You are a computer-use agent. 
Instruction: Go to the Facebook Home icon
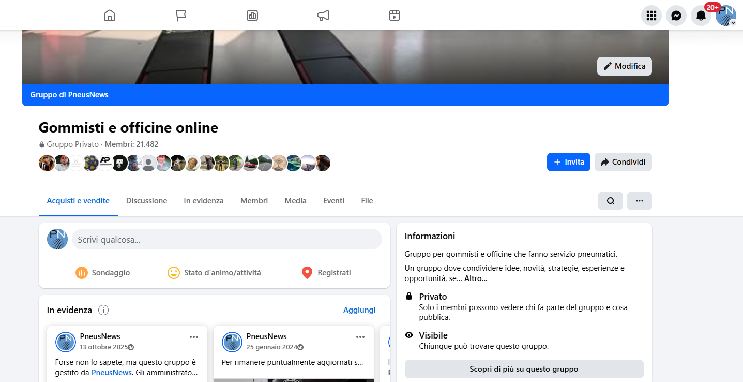(x=110, y=16)
